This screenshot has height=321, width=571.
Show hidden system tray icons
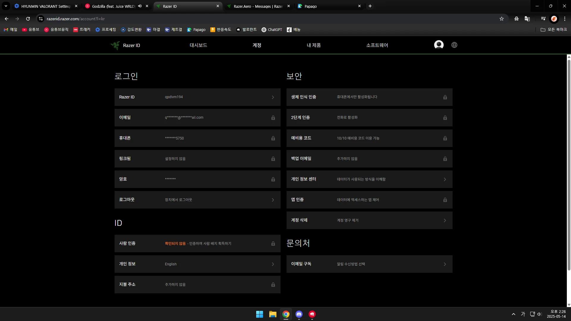pyautogui.click(x=513, y=314)
